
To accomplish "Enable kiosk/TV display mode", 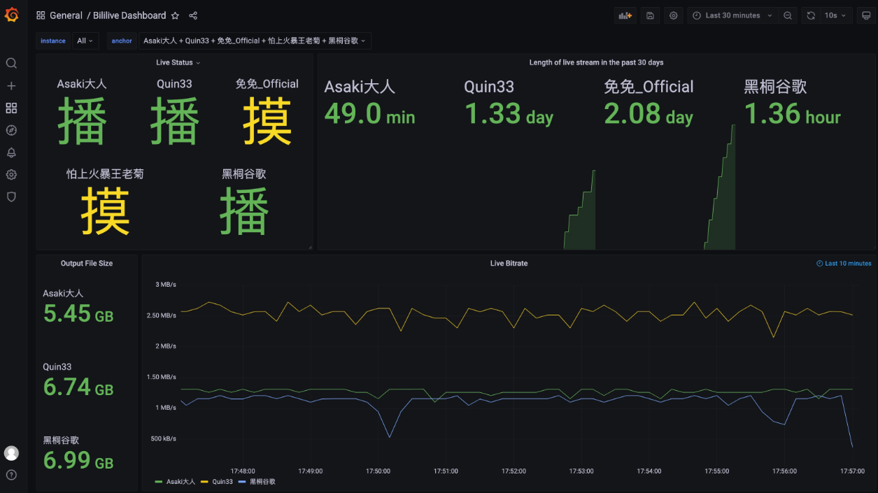I will click(865, 15).
